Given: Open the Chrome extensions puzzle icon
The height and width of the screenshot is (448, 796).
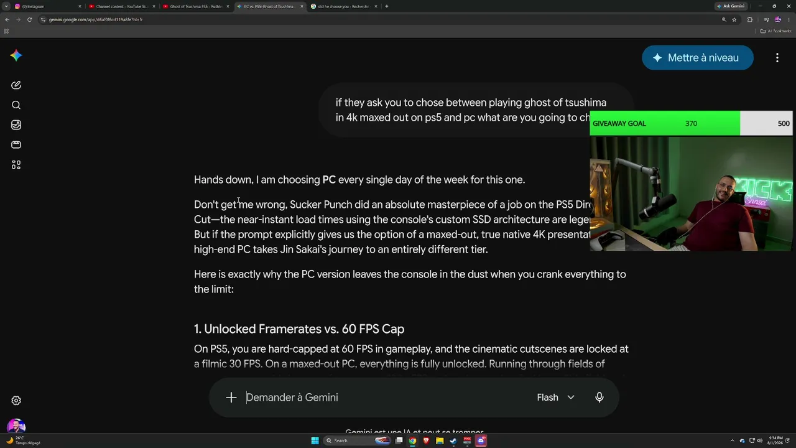Looking at the screenshot, I should point(750,19).
